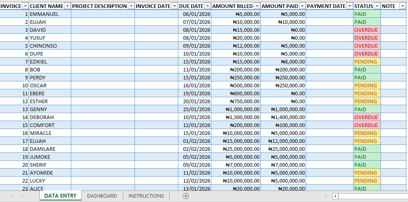Select the DEBORAH client name cell
The image size is (408, 202).
50,117
